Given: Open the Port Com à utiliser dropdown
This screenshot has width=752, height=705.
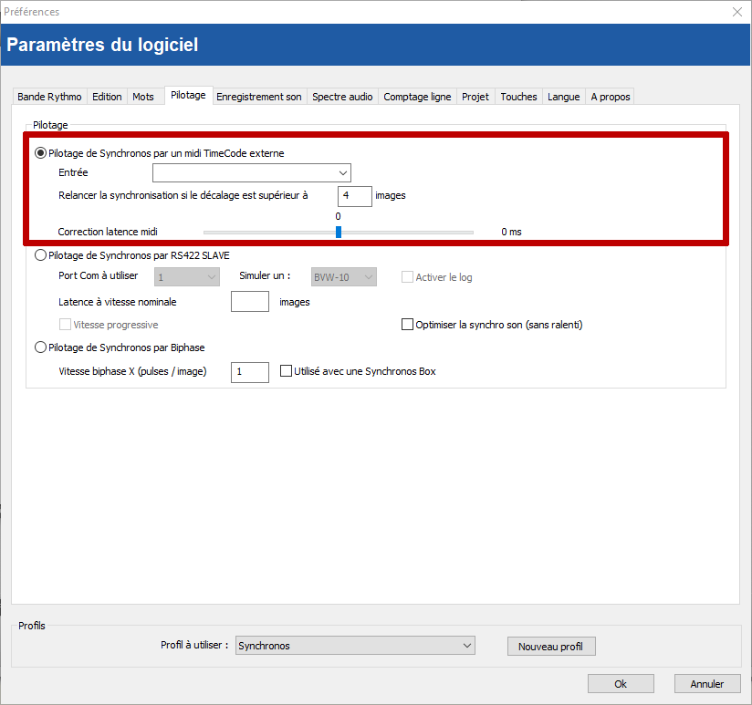Looking at the screenshot, I should (x=187, y=277).
